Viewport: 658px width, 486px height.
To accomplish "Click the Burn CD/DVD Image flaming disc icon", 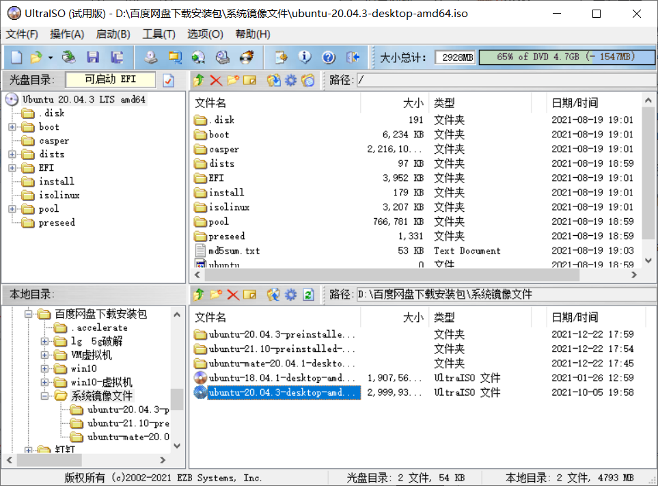I will point(247,57).
